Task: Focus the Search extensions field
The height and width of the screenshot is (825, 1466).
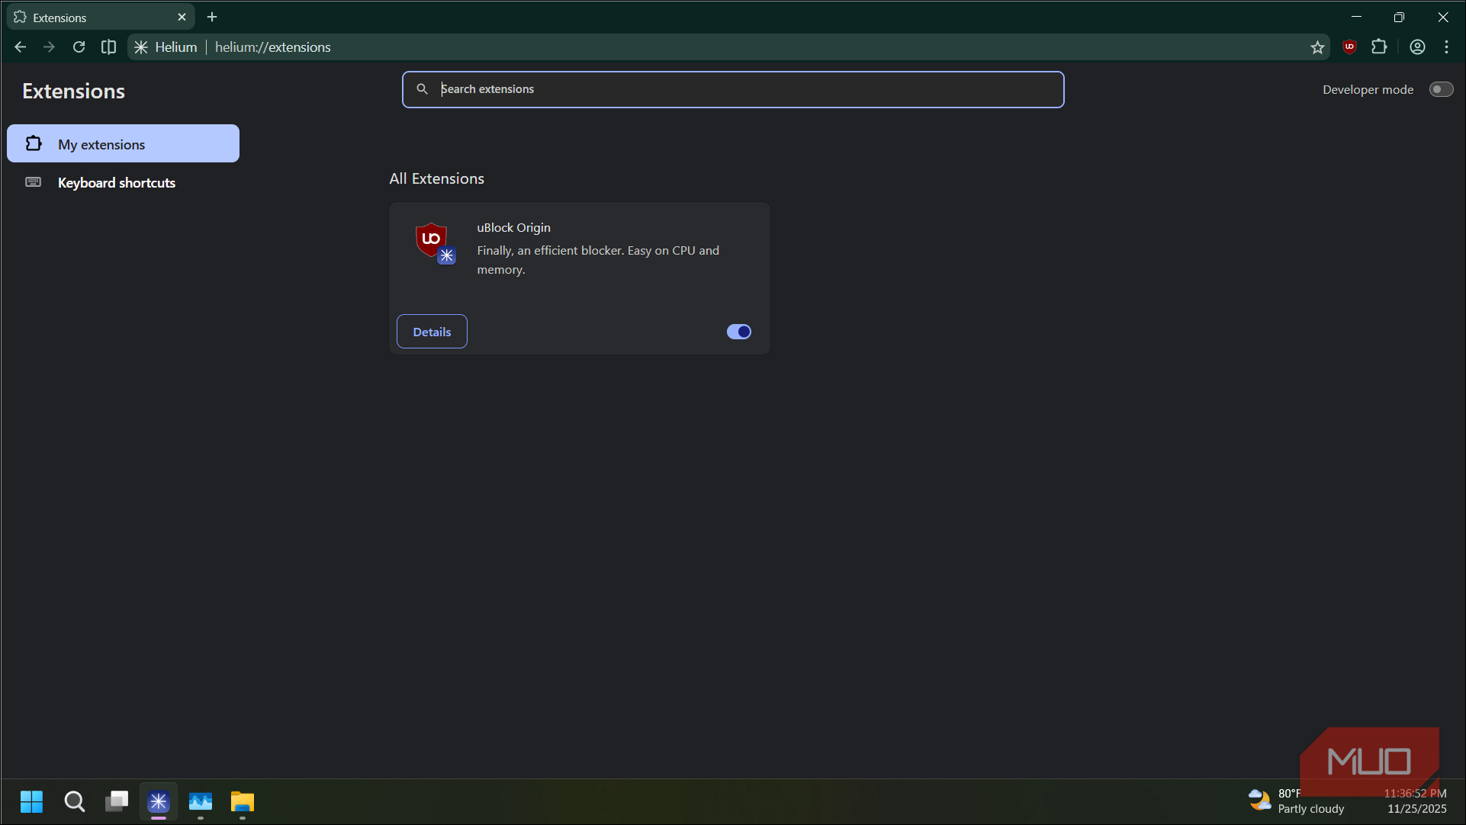Action: click(733, 89)
